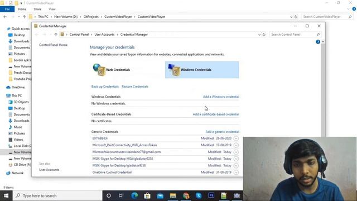The width and height of the screenshot is (357, 201).
Task: Click User Accounts breadcrumb in Credential Manager
Action: point(104,35)
